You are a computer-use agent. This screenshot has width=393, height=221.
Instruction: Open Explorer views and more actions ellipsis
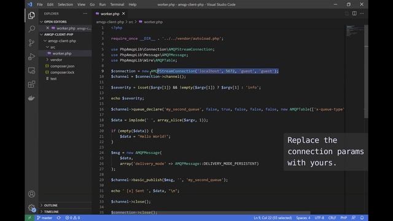[85, 14]
